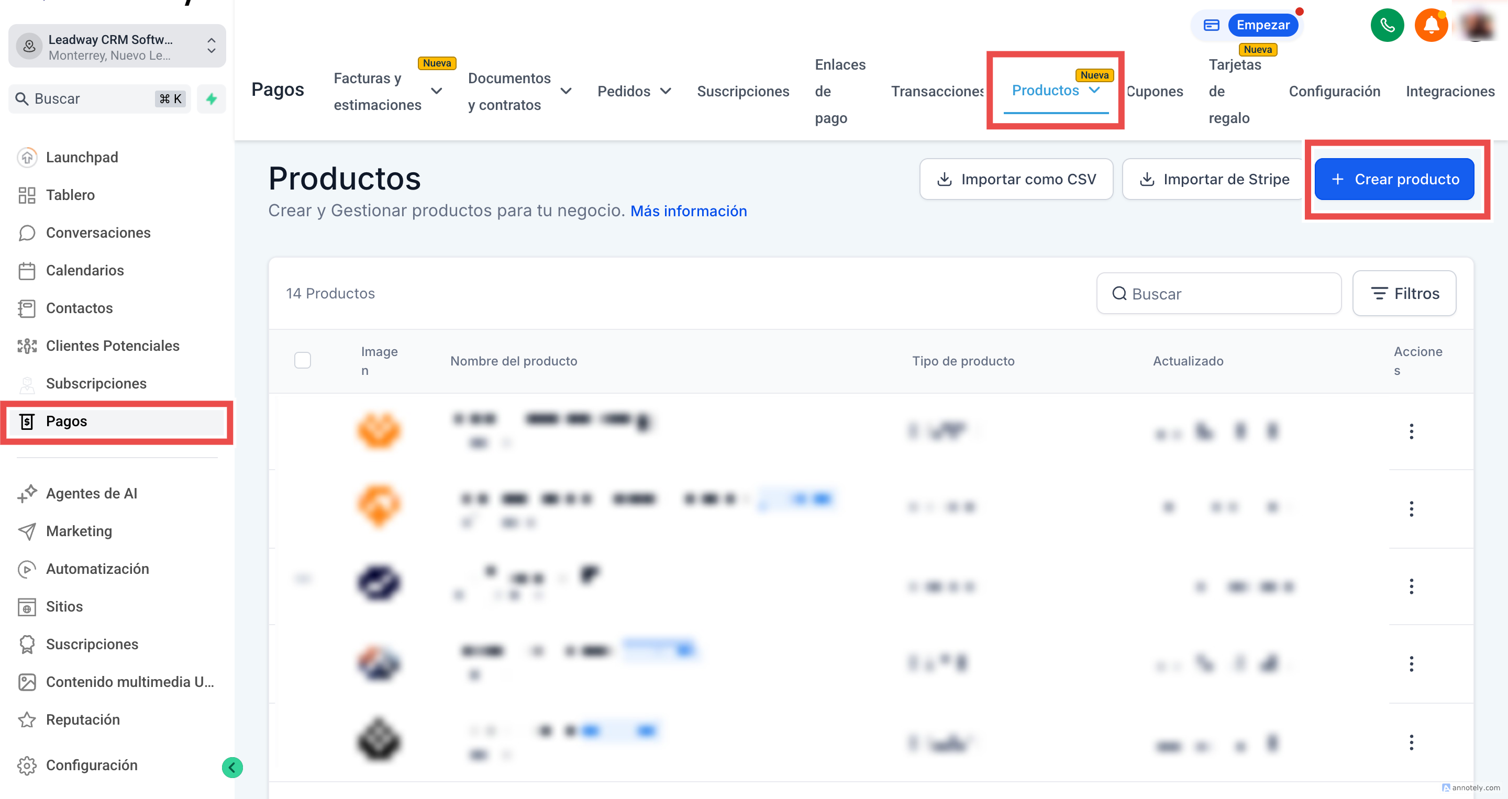This screenshot has height=799, width=1508.
Task: Click the Crear producto button
Action: [x=1394, y=179]
